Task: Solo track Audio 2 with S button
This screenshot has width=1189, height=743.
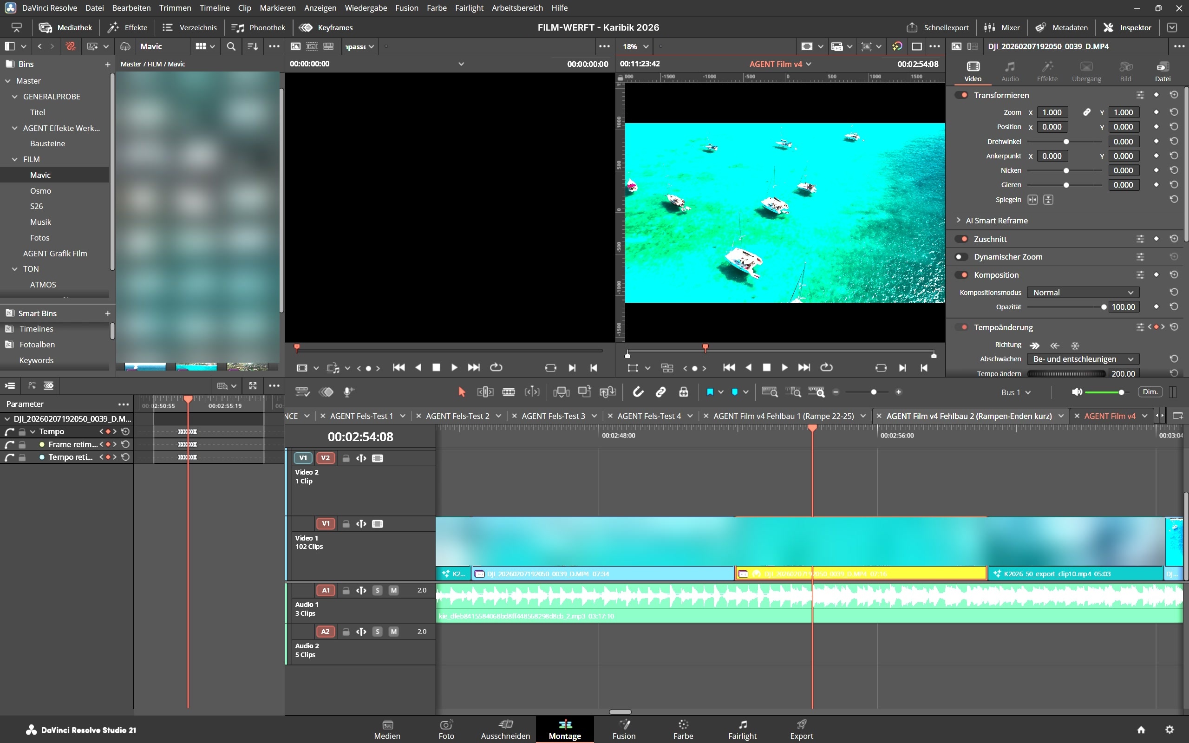Action: (x=377, y=632)
